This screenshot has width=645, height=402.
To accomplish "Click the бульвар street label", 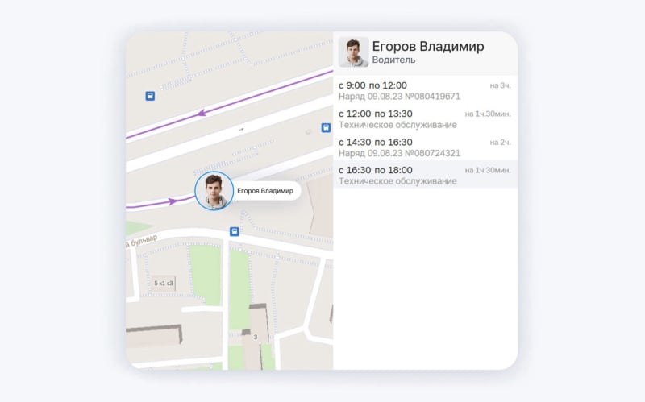I will tap(144, 242).
